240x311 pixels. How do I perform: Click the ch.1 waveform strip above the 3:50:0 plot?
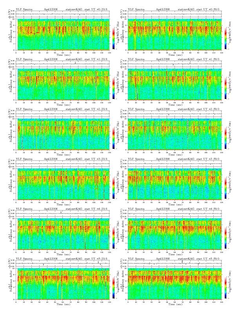(175, 164)
